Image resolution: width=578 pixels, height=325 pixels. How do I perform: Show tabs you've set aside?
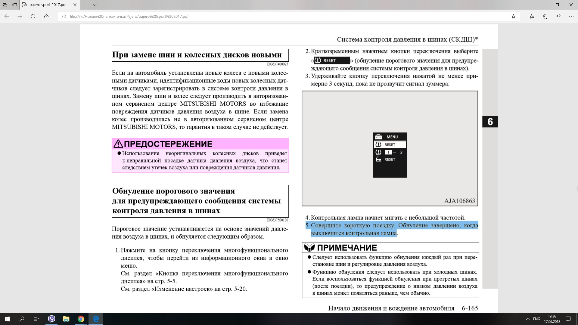coord(5,5)
